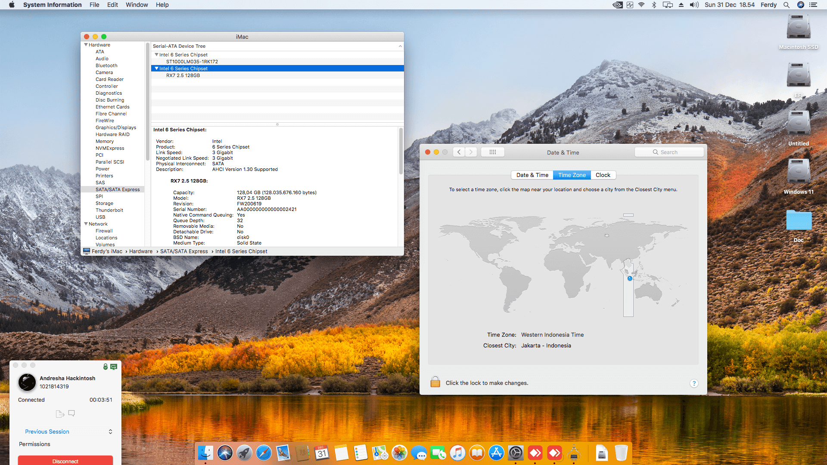Click the Disconnect button
Viewport: 827px width, 465px height.
pos(65,460)
